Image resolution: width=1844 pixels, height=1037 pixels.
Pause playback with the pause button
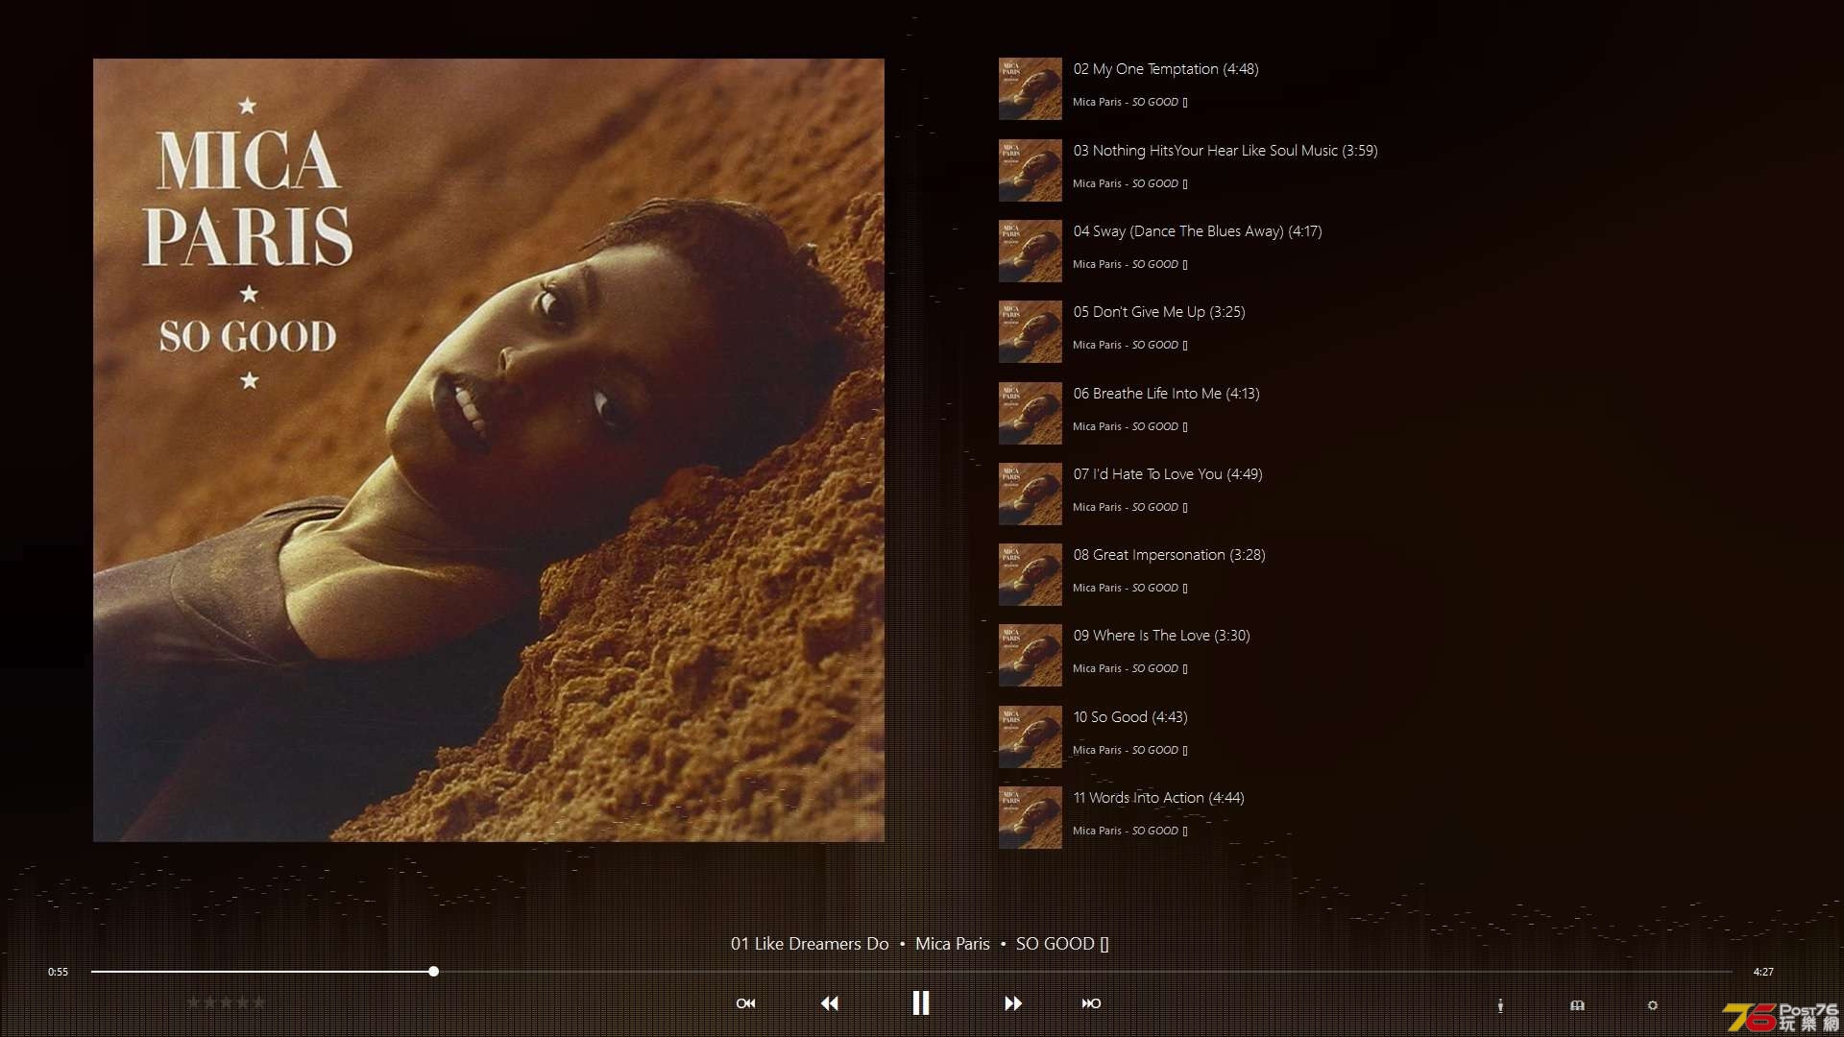tap(920, 1003)
